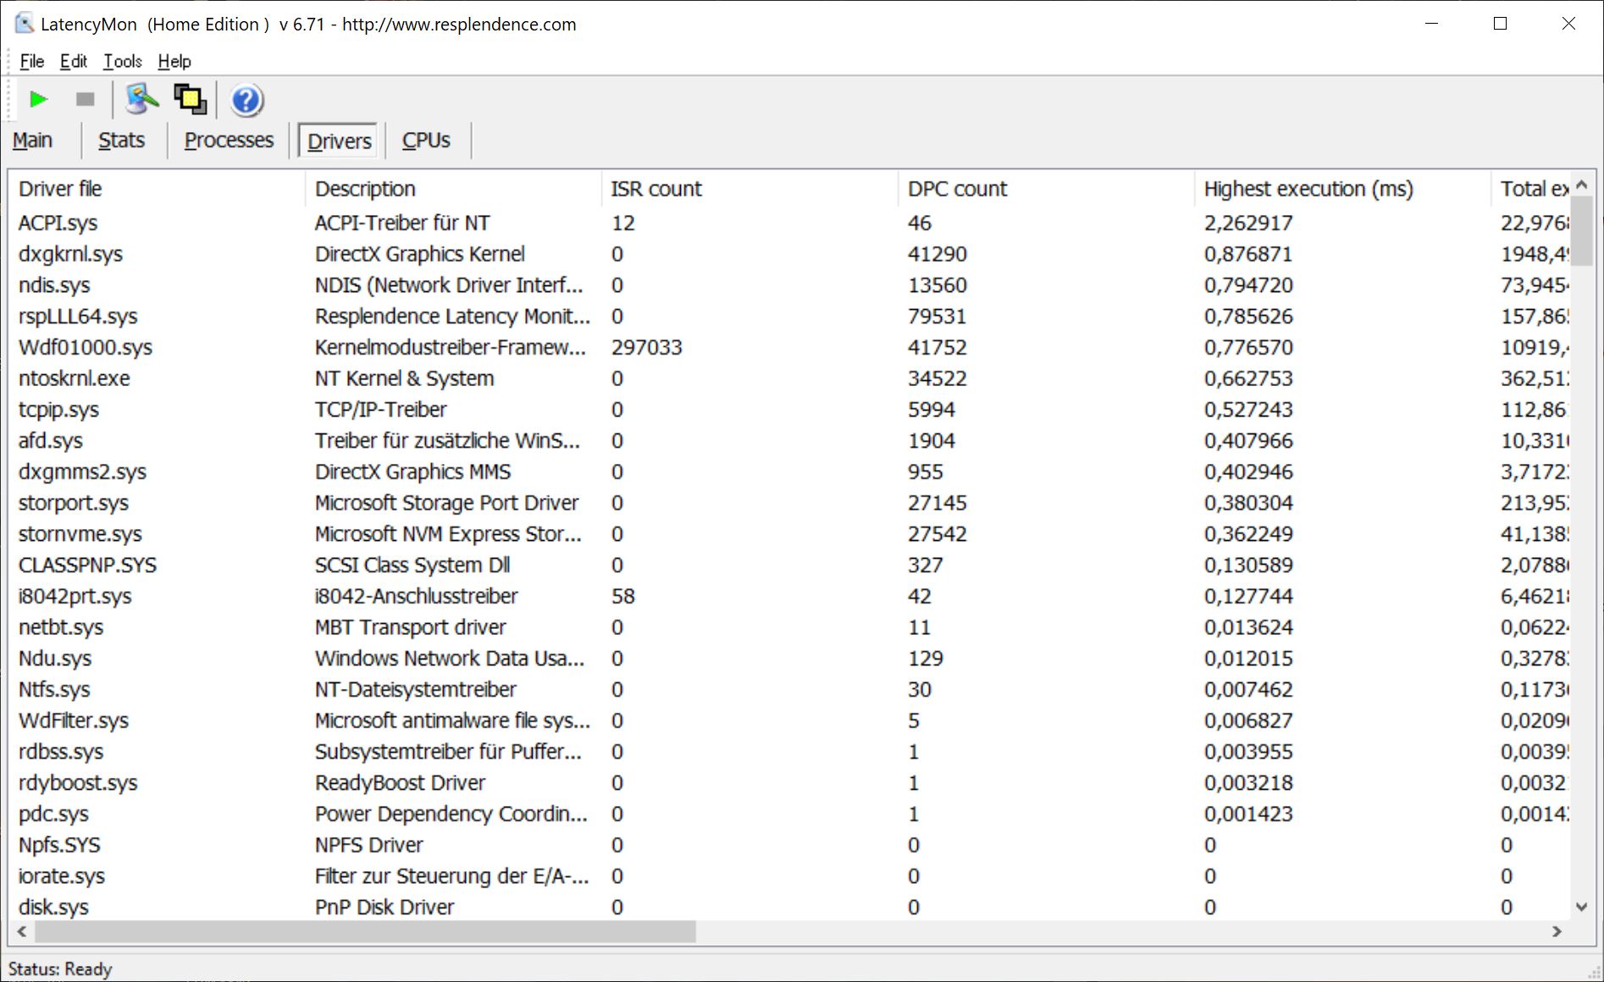
Task: Sort by the Driver file column header
Action: coord(157,189)
